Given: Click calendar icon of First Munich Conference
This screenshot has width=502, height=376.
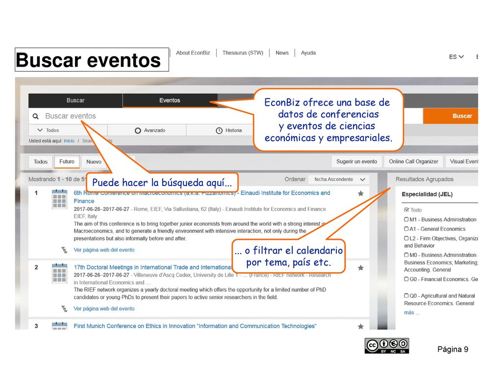Looking at the screenshot, I should [59, 326].
